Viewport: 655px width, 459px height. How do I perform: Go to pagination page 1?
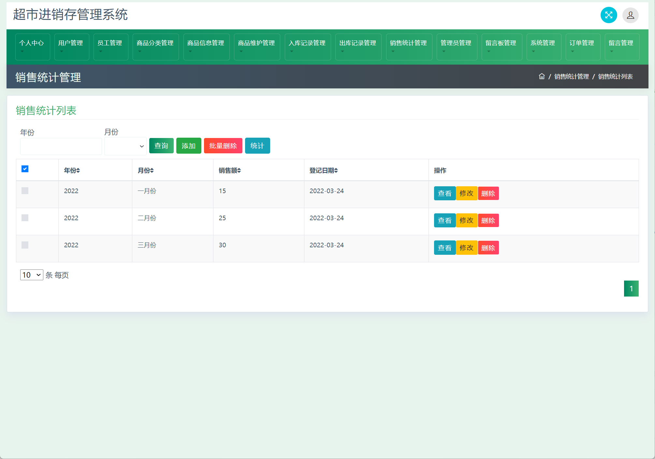tap(631, 289)
